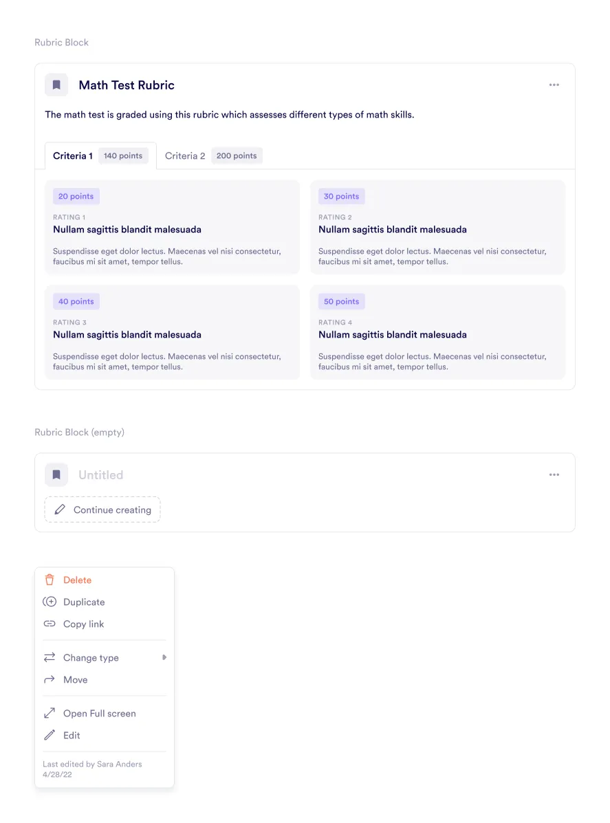Viewport: 610px width, 823px height.
Task: Open the Math Test Rubric more-options menu
Action: click(554, 85)
